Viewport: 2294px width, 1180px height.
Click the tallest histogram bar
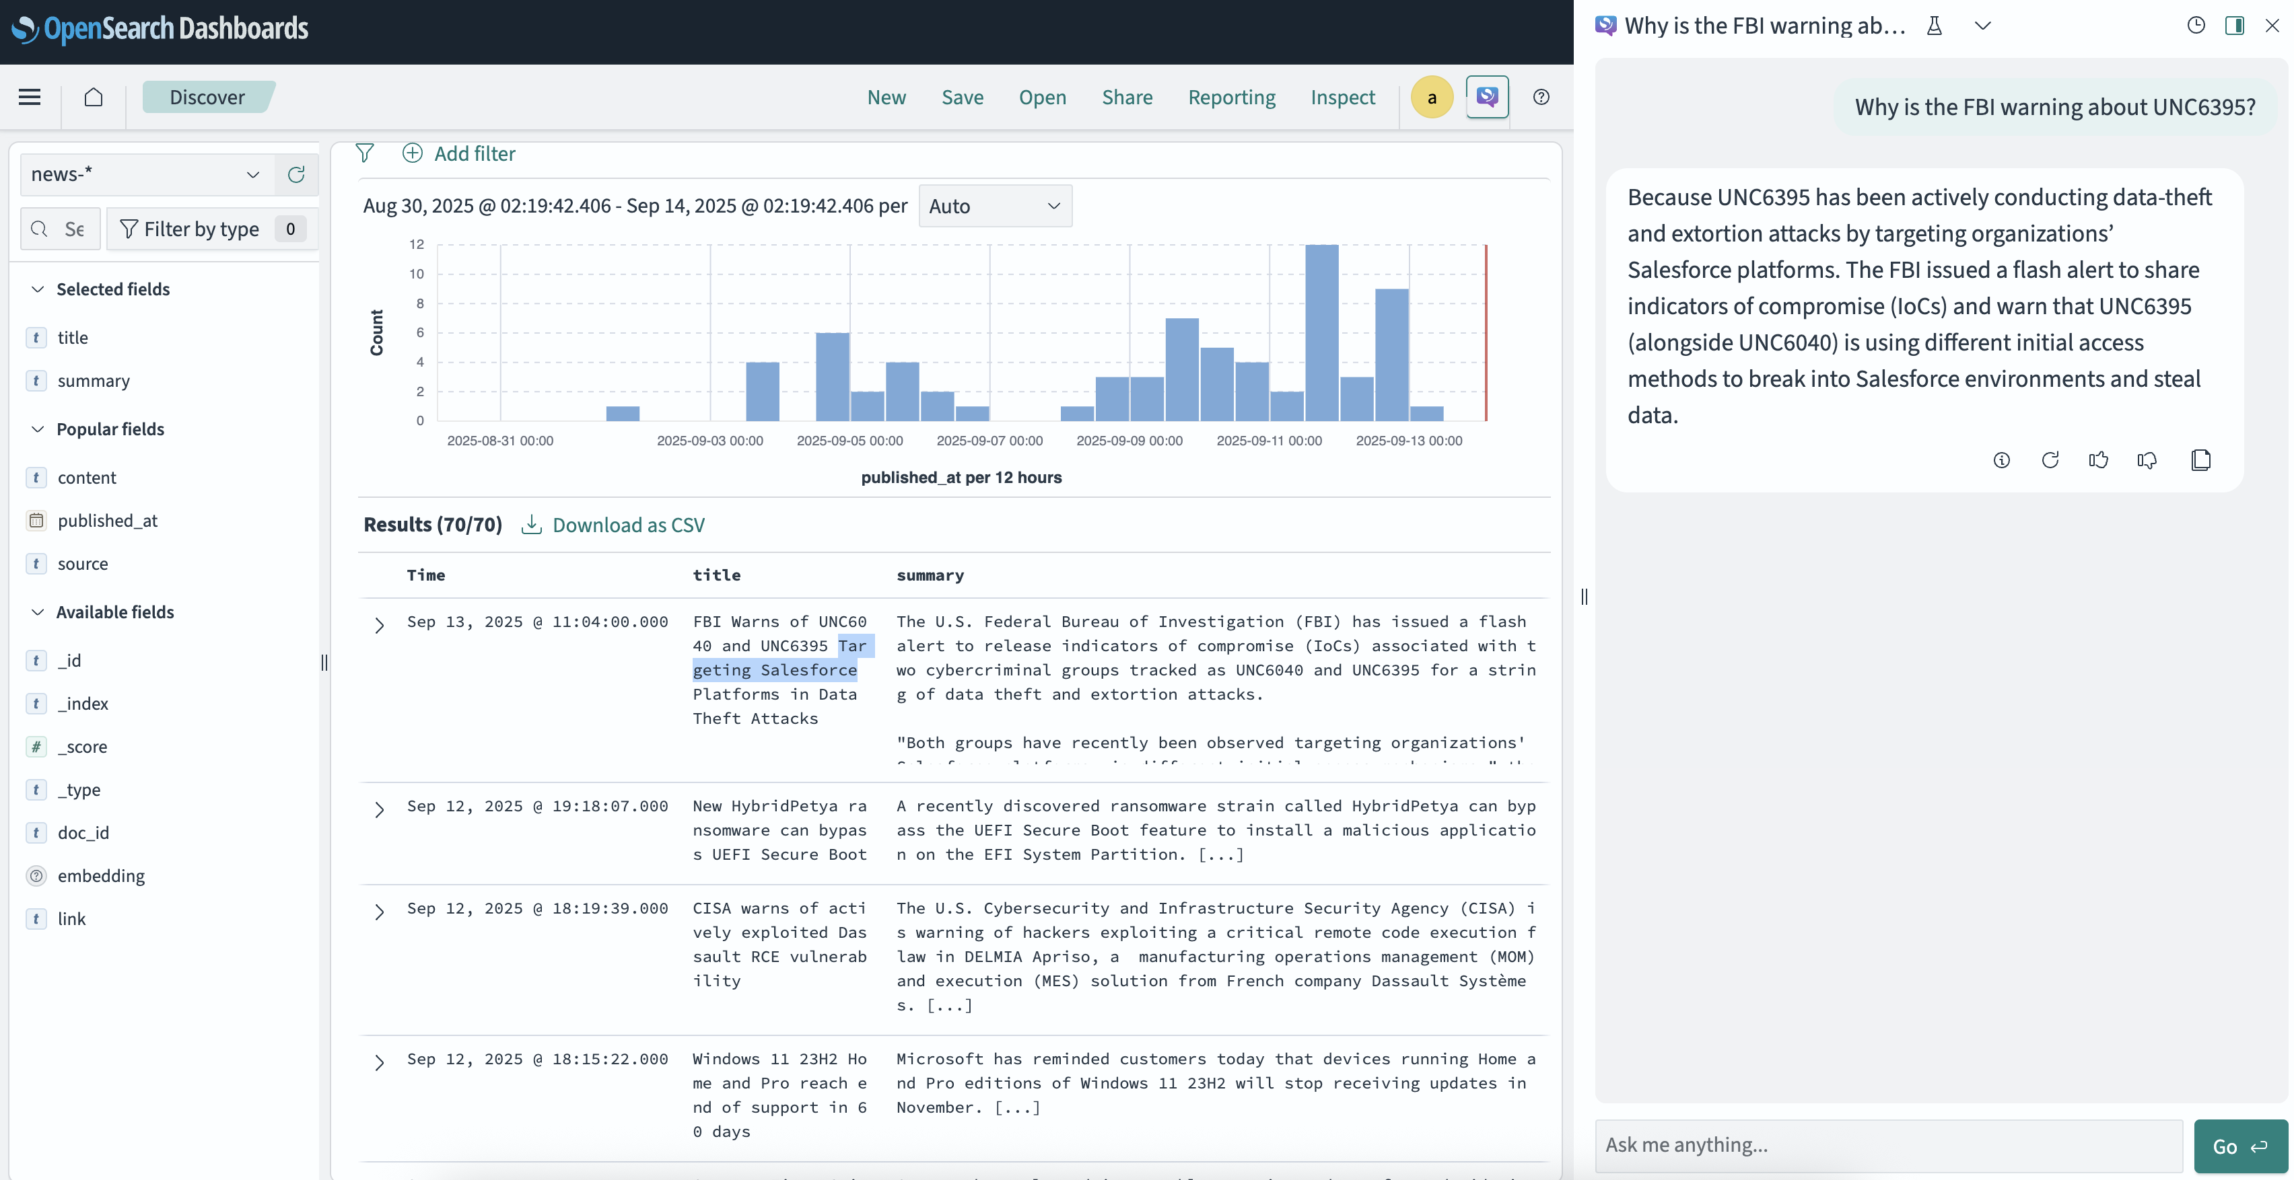click(1321, 333)
